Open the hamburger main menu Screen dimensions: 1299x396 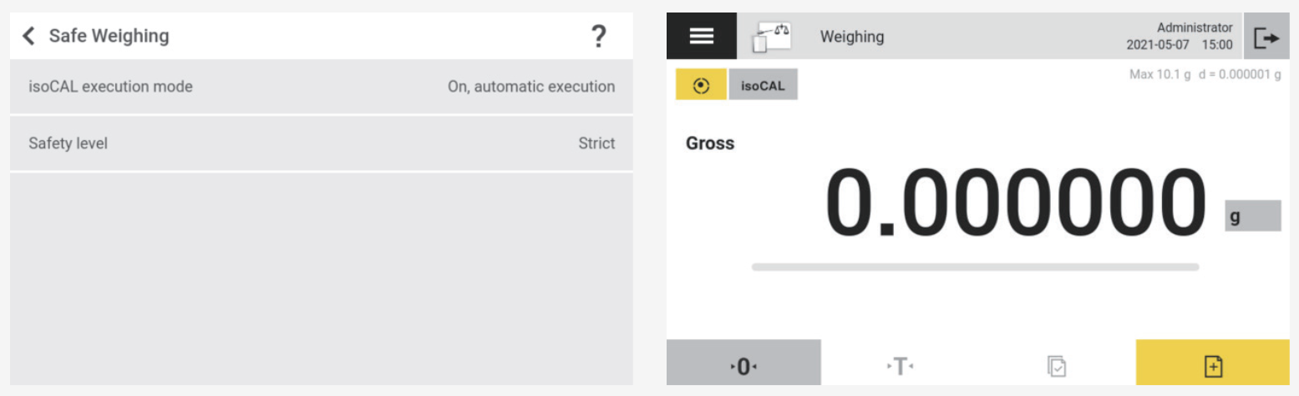tap(701, 36)
